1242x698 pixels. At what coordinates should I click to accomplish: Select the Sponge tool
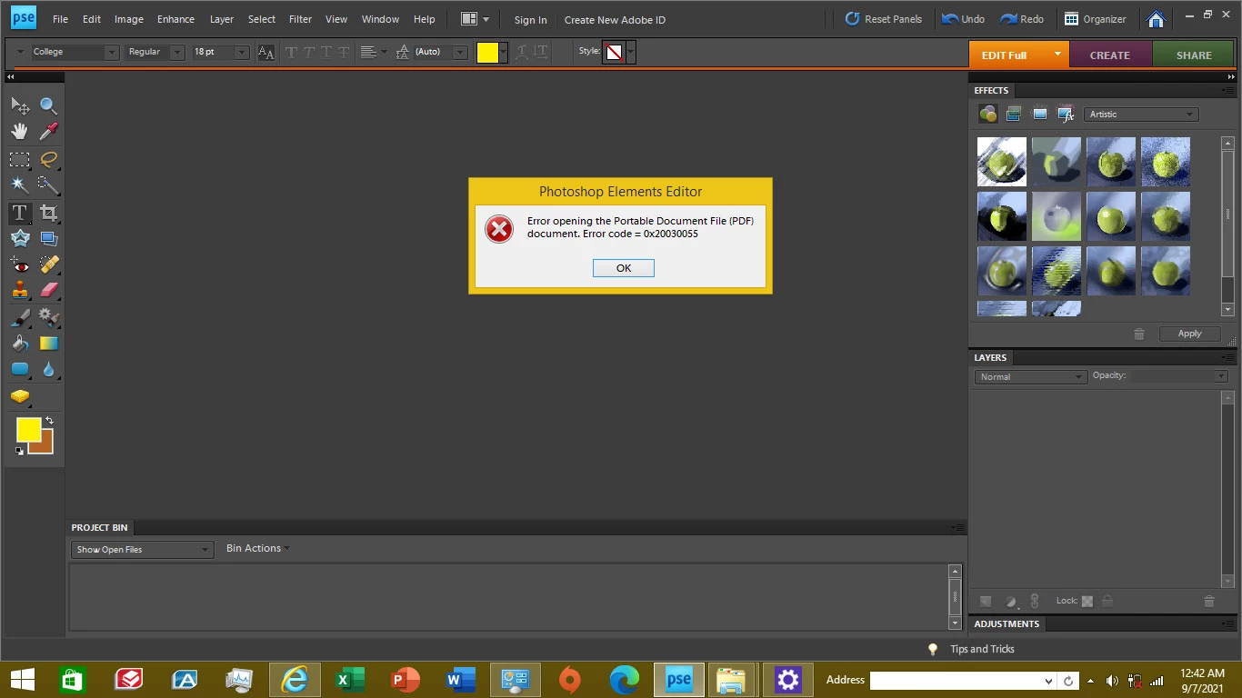20,397
